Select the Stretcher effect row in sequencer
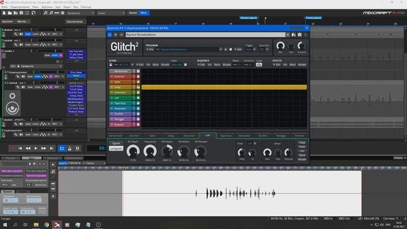The image size is (407, 229). click(x=120, y=76)
